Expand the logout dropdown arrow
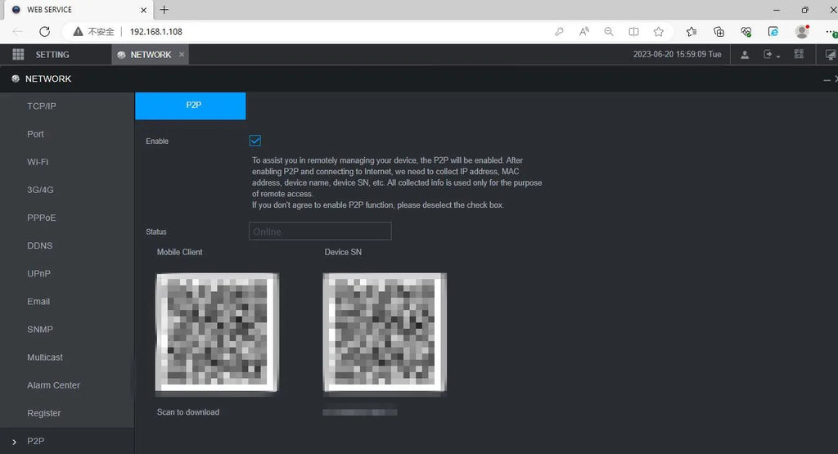The image size is (838, 454). point(778,56)
